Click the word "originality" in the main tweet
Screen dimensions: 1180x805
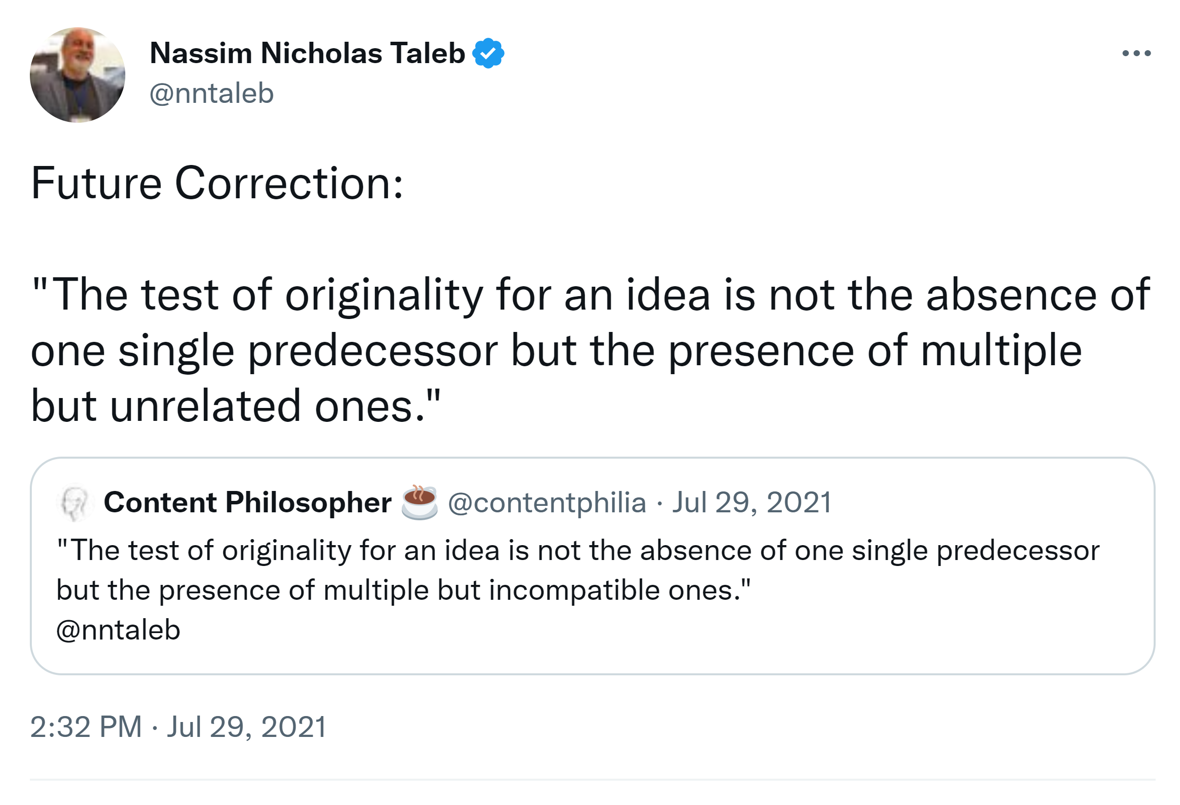384,295
